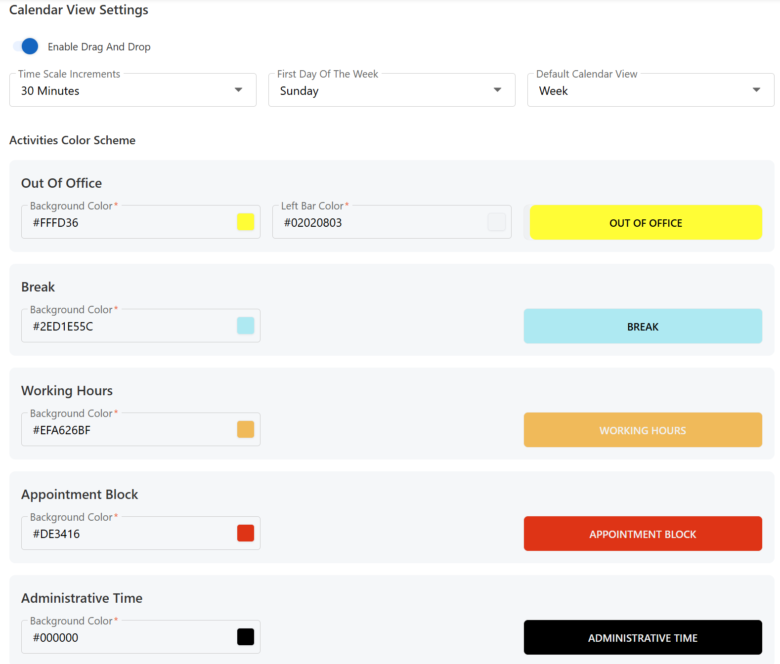Click the yellow OUT OF OFFICE preview
This screenshot has width=780, height=664.
point(646,223)
